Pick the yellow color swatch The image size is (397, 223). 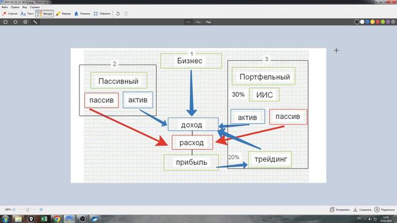(372, 22)
